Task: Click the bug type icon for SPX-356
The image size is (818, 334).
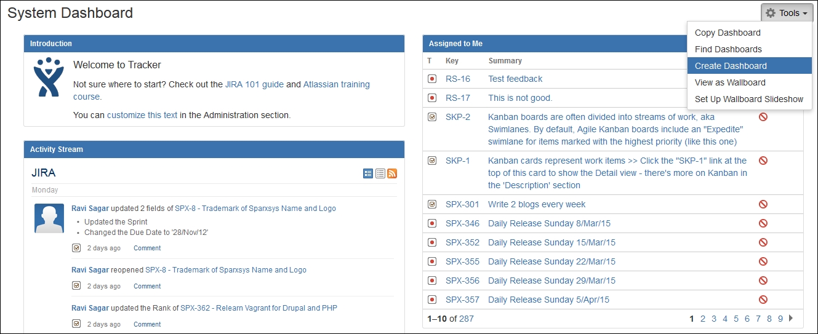Action: click(x=432, y=280)
